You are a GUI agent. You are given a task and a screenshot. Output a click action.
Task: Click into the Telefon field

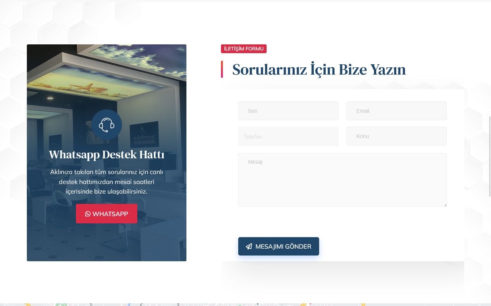click(288, 137)
